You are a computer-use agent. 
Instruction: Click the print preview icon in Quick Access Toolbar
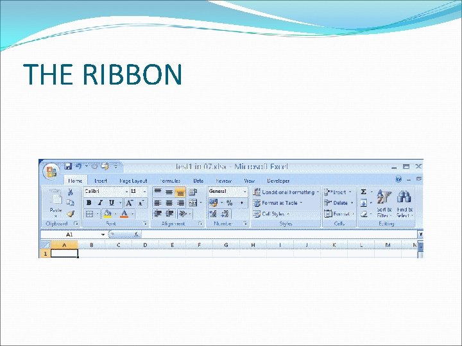click(105, 166)
